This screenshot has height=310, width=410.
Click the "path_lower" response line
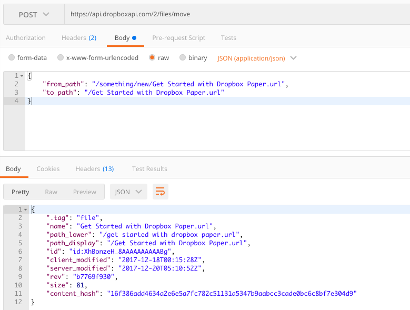click(144, 235)
